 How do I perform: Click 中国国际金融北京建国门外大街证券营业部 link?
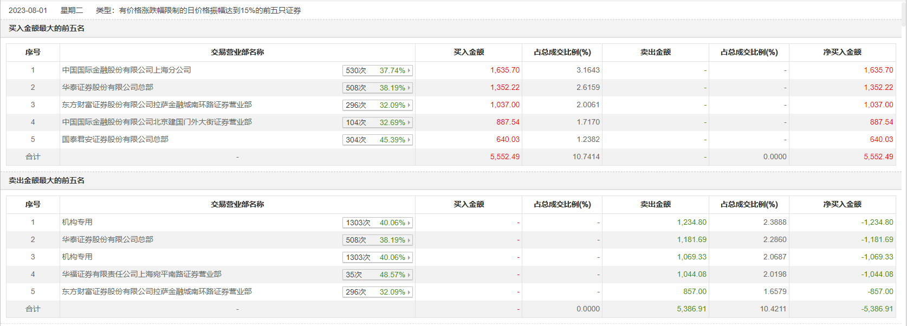click(157, 122)
